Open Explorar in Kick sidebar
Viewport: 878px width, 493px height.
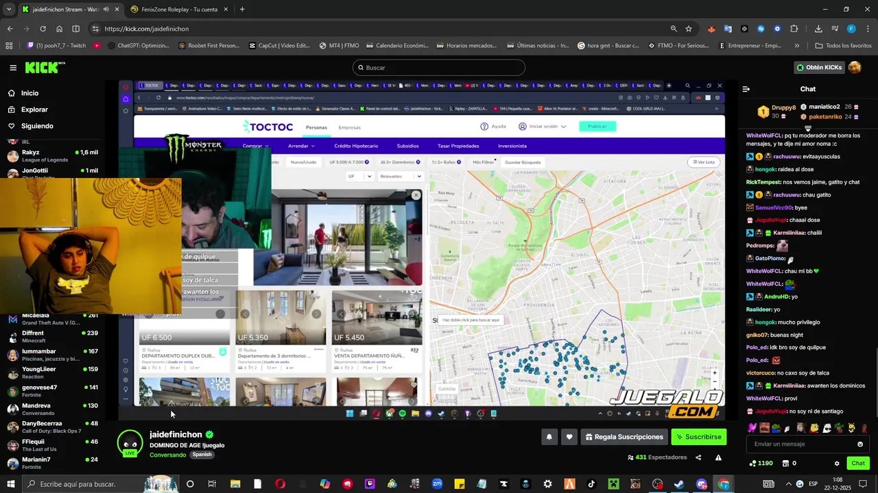click(34, 110)
